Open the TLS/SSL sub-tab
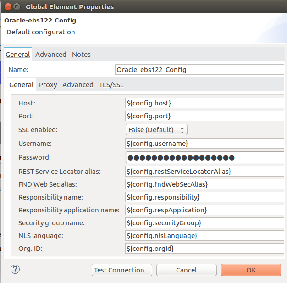 111,85
